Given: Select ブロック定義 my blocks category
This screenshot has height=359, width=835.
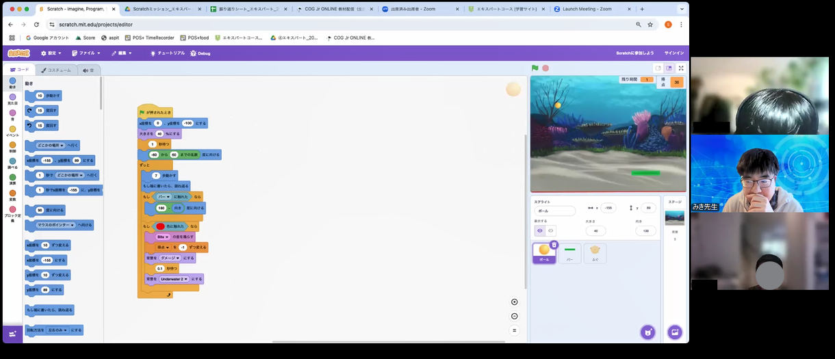Looking at the screenshot, I should (x=12, y=213).
